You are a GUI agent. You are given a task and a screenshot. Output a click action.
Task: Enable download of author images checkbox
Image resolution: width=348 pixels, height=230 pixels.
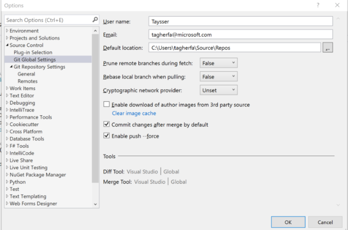(x=107, y=104)
